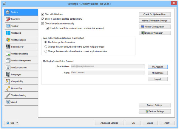The image size is (179, 129).
Task: Switch to the Taskbar tab label
Action: [x=15, y=26]
